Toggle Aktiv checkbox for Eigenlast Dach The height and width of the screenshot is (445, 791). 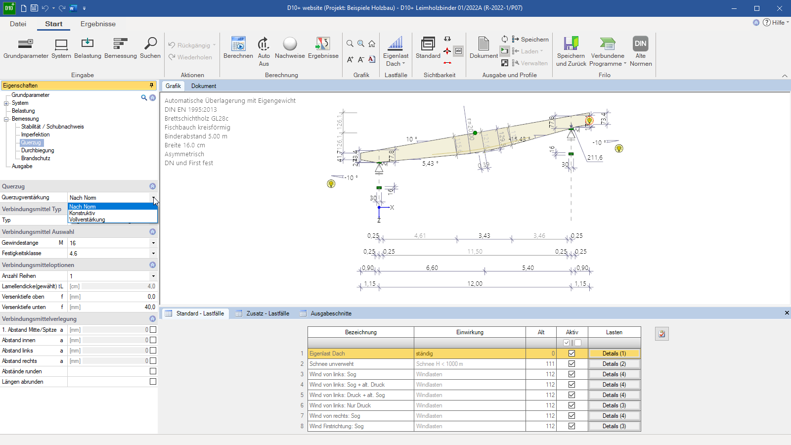(572, 354)
